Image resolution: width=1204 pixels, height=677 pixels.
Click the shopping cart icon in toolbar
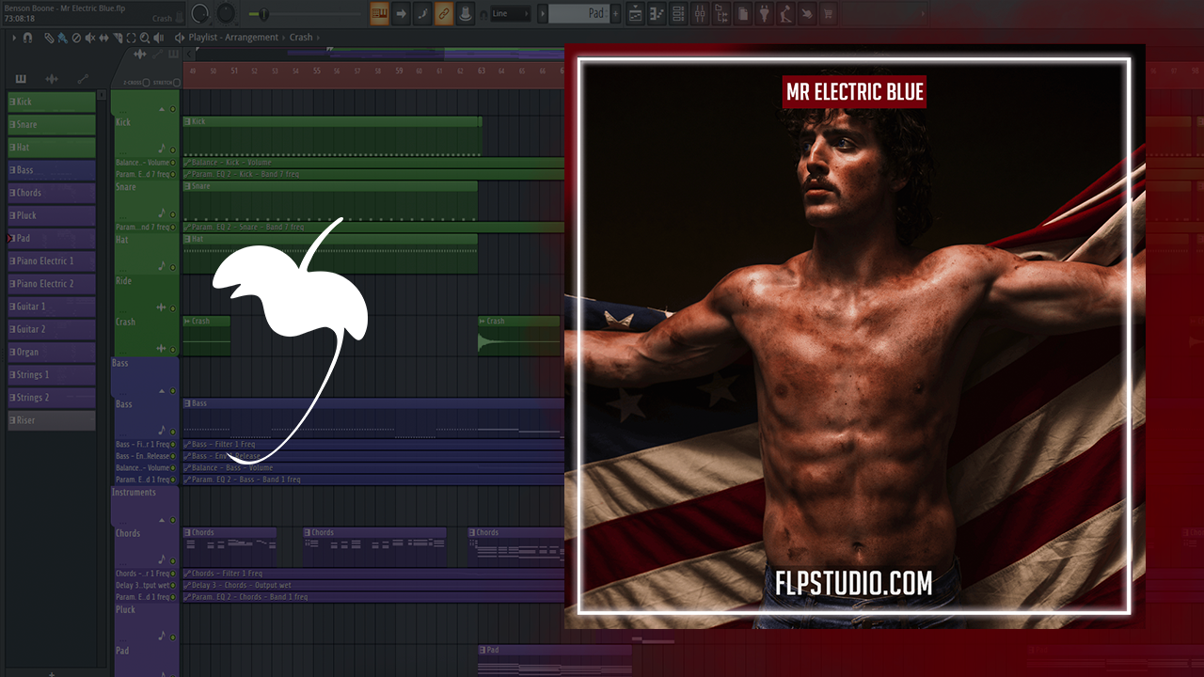click(828, 13)
